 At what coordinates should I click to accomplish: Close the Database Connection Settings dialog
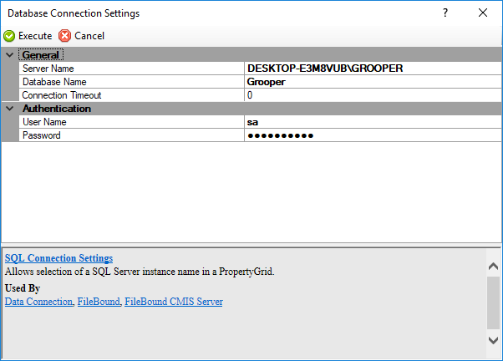click(483, 13)
